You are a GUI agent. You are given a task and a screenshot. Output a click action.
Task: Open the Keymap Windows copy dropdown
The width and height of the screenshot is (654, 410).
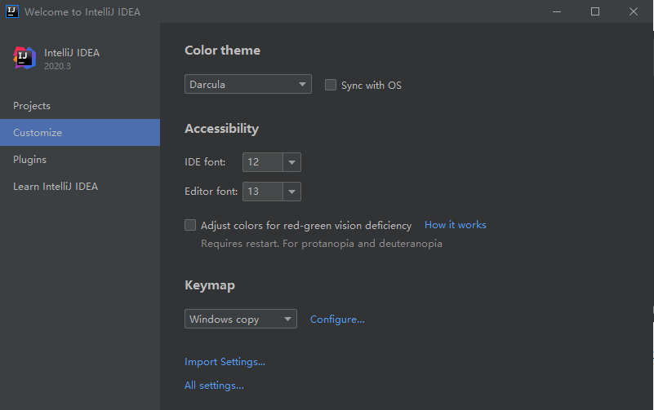click(x=240, y=320)
